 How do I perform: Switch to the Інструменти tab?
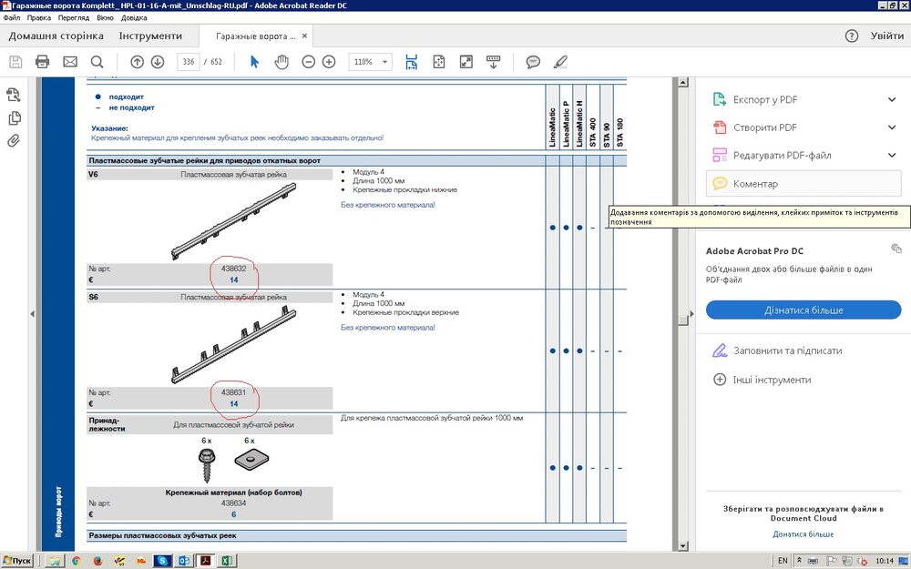pyautogui.click(x=150, y=36)
